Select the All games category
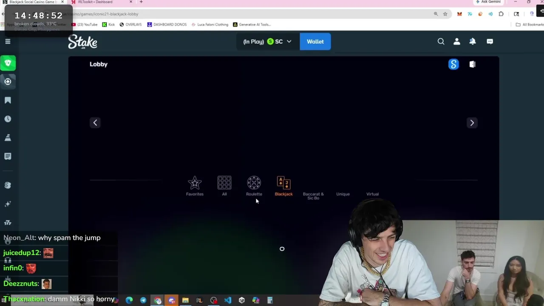 (224, 186)
